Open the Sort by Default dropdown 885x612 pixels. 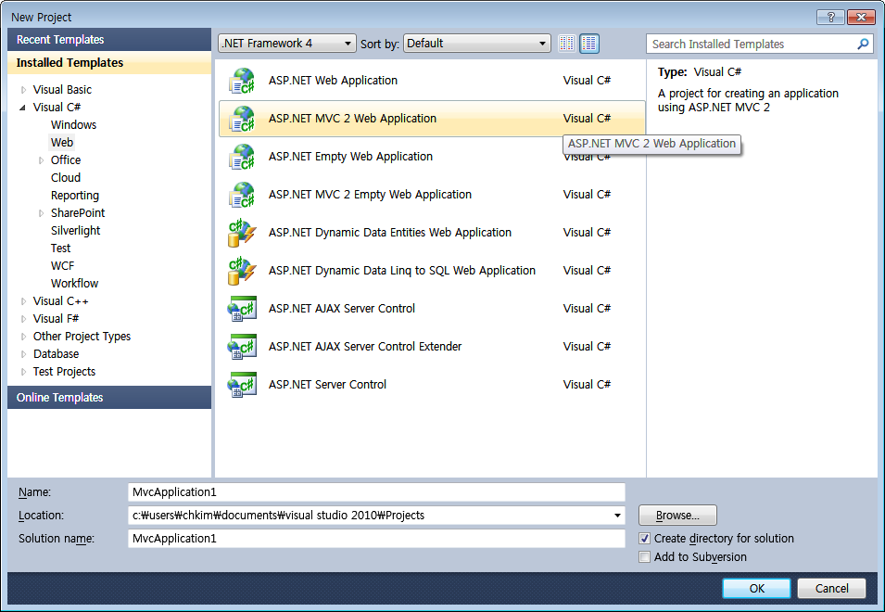coord(477,44)
